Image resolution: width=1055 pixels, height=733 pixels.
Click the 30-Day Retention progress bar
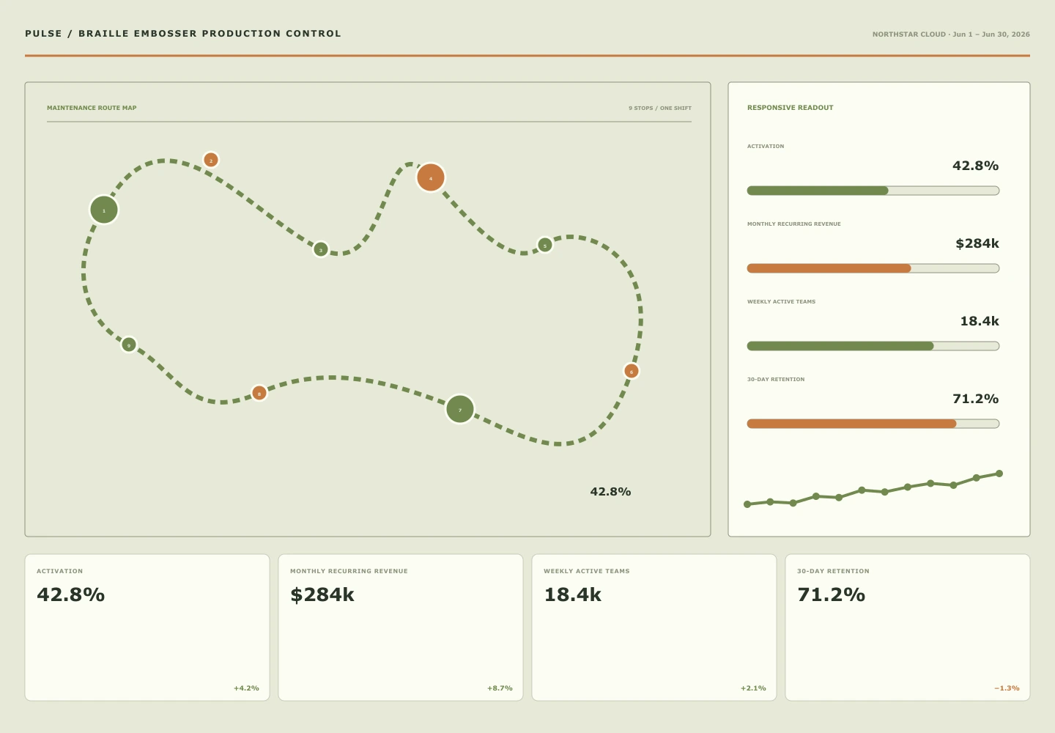[x=873, y=424]
